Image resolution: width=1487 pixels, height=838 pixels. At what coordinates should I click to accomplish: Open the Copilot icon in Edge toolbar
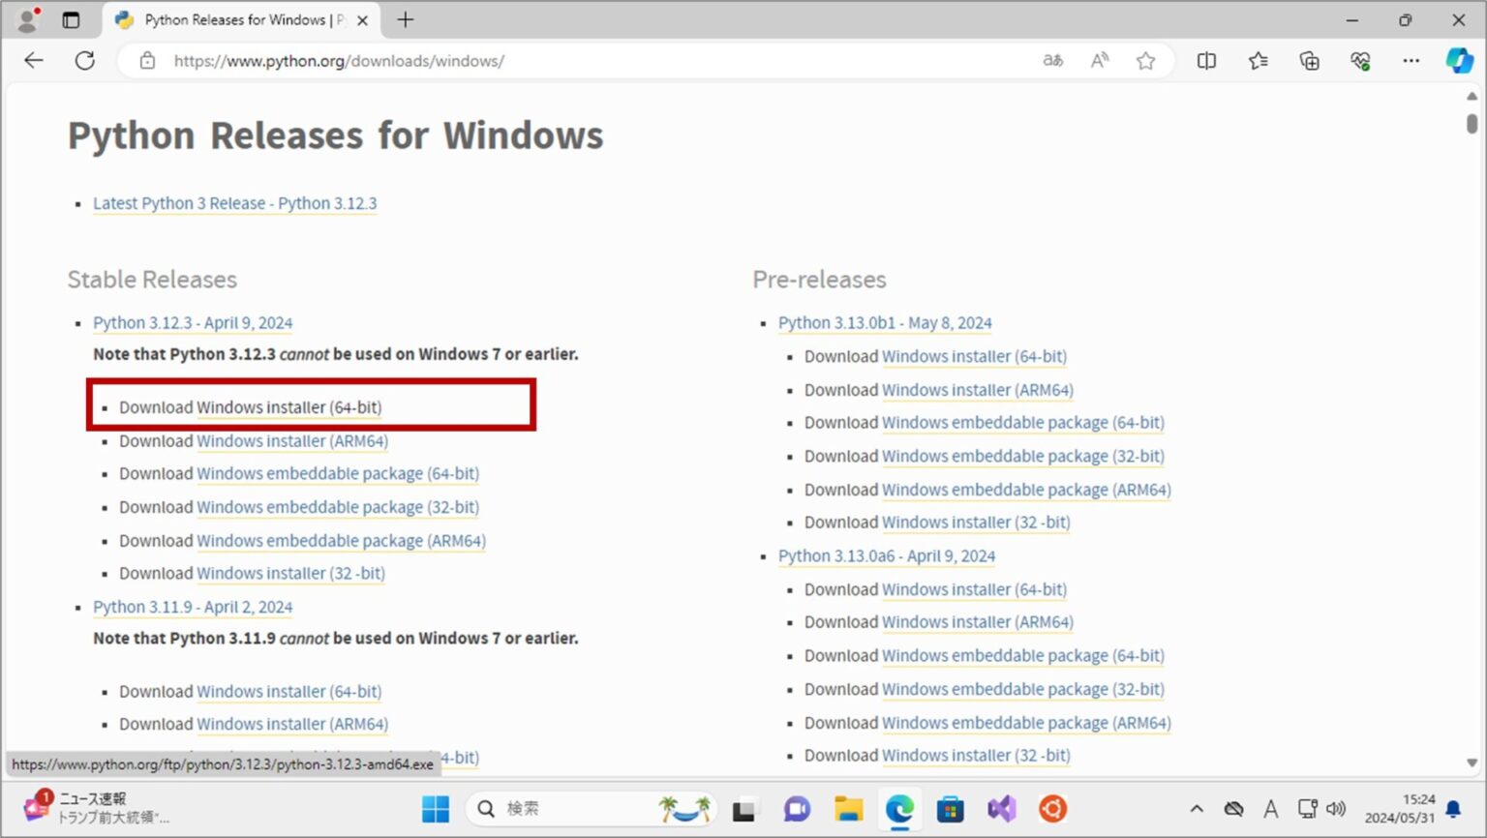pyautogui.click(x=1458, y=61)
